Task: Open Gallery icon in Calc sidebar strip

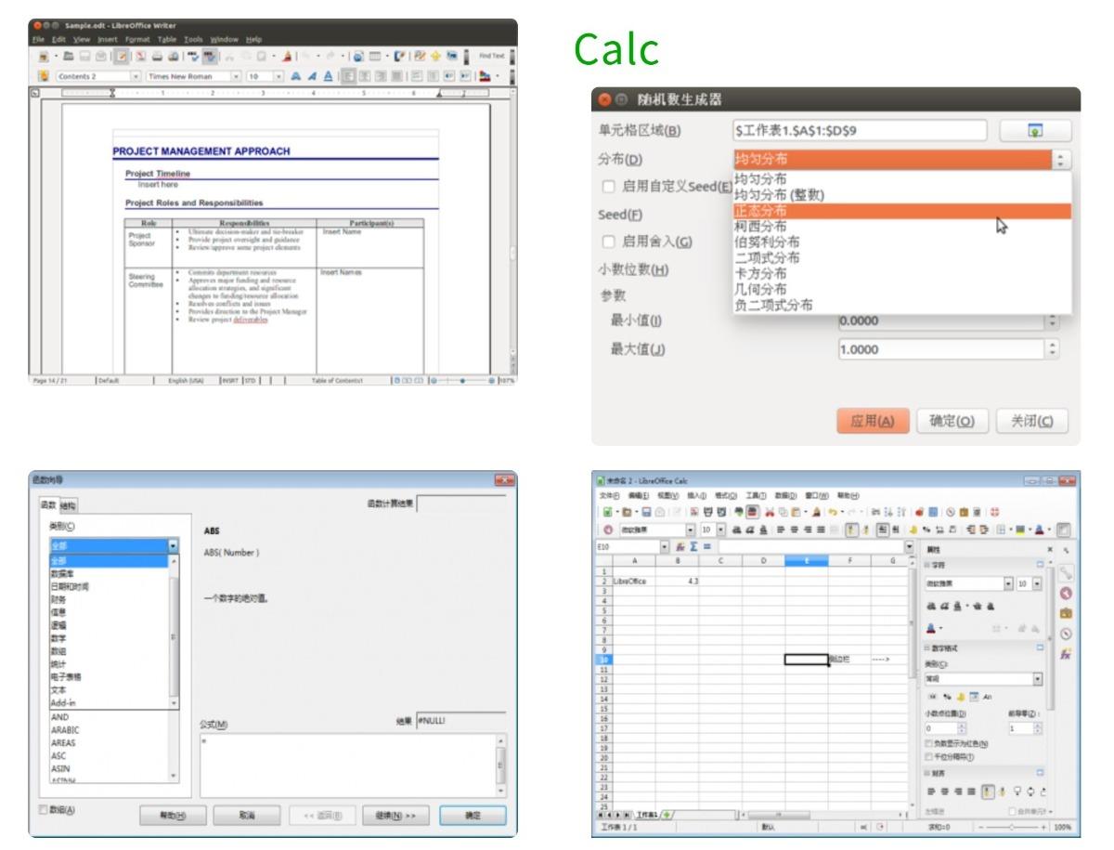Action: coord(1066,613)
